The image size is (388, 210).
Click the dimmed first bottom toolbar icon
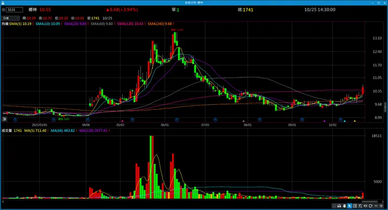(x=334, y=206)
